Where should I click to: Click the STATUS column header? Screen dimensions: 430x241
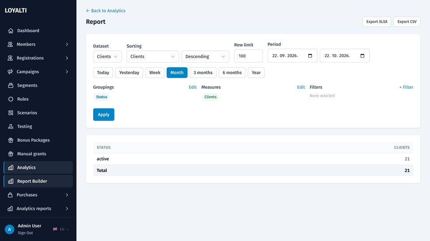[103, 148]
